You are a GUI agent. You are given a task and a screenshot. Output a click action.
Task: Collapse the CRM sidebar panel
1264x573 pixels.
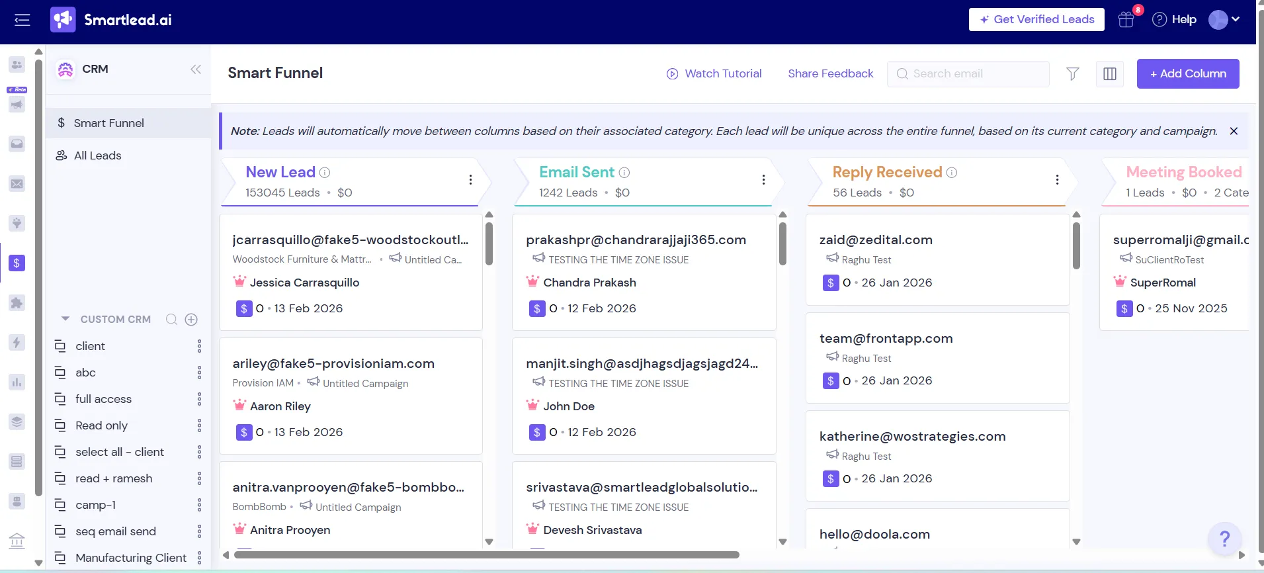(x=196, y=69)
